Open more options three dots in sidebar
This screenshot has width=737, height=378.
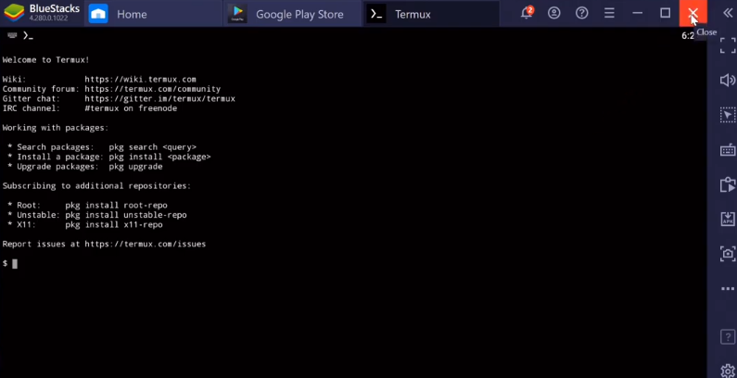(728, 289)
